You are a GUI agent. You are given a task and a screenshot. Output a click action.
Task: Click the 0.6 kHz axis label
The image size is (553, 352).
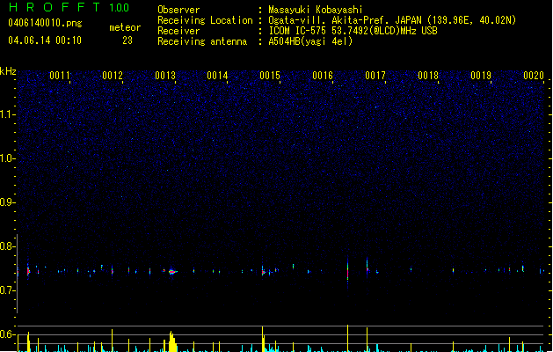coord(7,334)
